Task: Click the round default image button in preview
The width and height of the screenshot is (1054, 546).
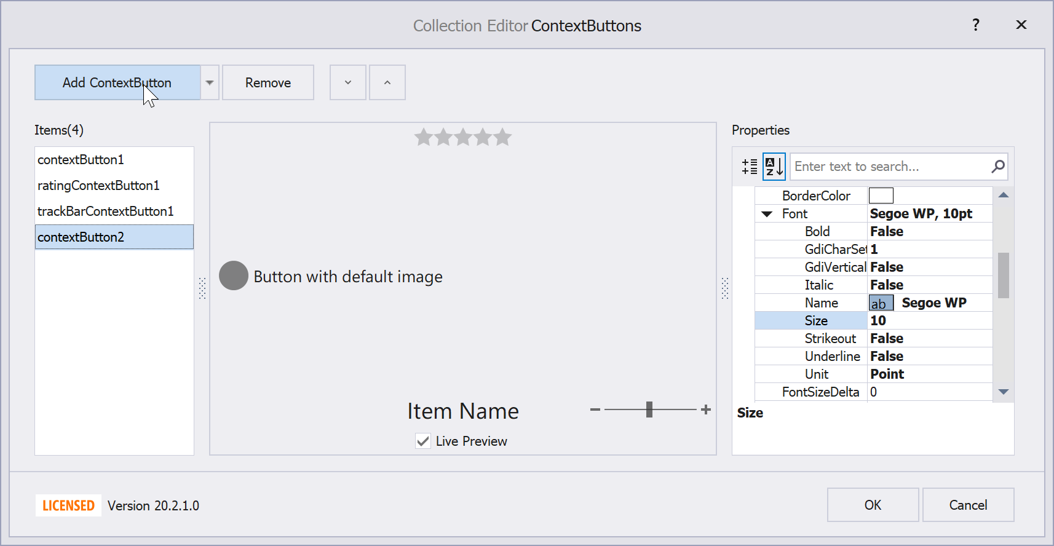Action: pyautogui.click(x=234, y=275)
